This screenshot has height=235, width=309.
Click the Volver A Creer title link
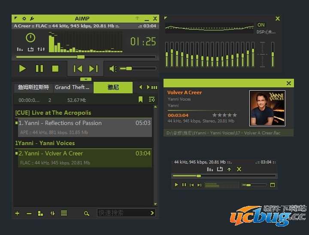184,92
